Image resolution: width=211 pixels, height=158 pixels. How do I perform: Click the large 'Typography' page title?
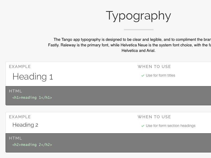(138, 16)
